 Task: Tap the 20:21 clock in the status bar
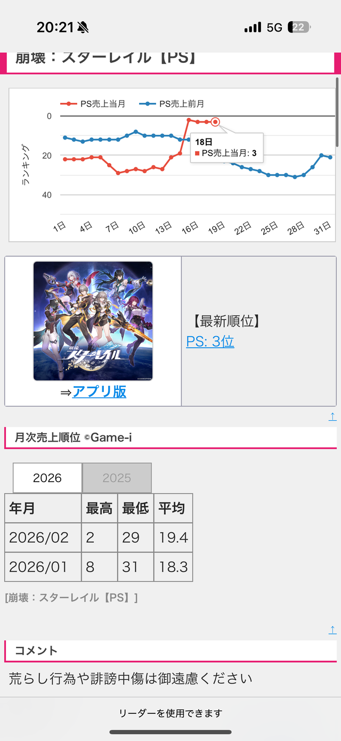tap(55, 28)
